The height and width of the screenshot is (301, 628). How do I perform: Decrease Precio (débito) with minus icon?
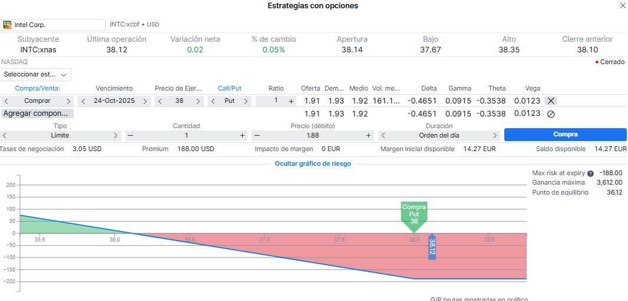click(257, 135)
